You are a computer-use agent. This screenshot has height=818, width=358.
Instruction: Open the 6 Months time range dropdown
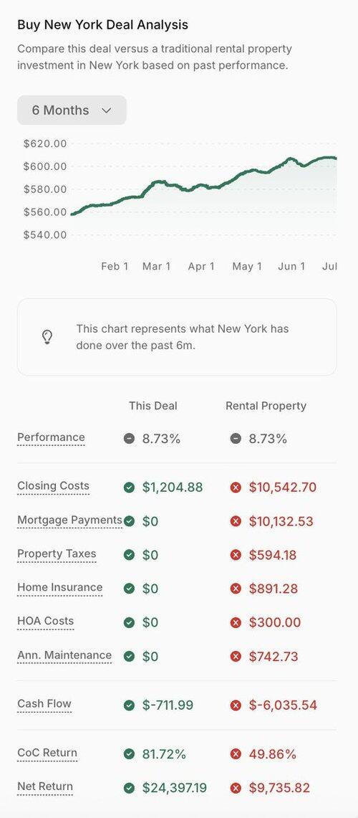[x=72, y=110]
